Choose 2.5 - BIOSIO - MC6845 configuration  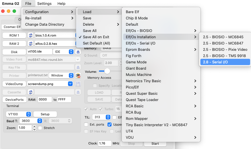(x=225, y=37)
